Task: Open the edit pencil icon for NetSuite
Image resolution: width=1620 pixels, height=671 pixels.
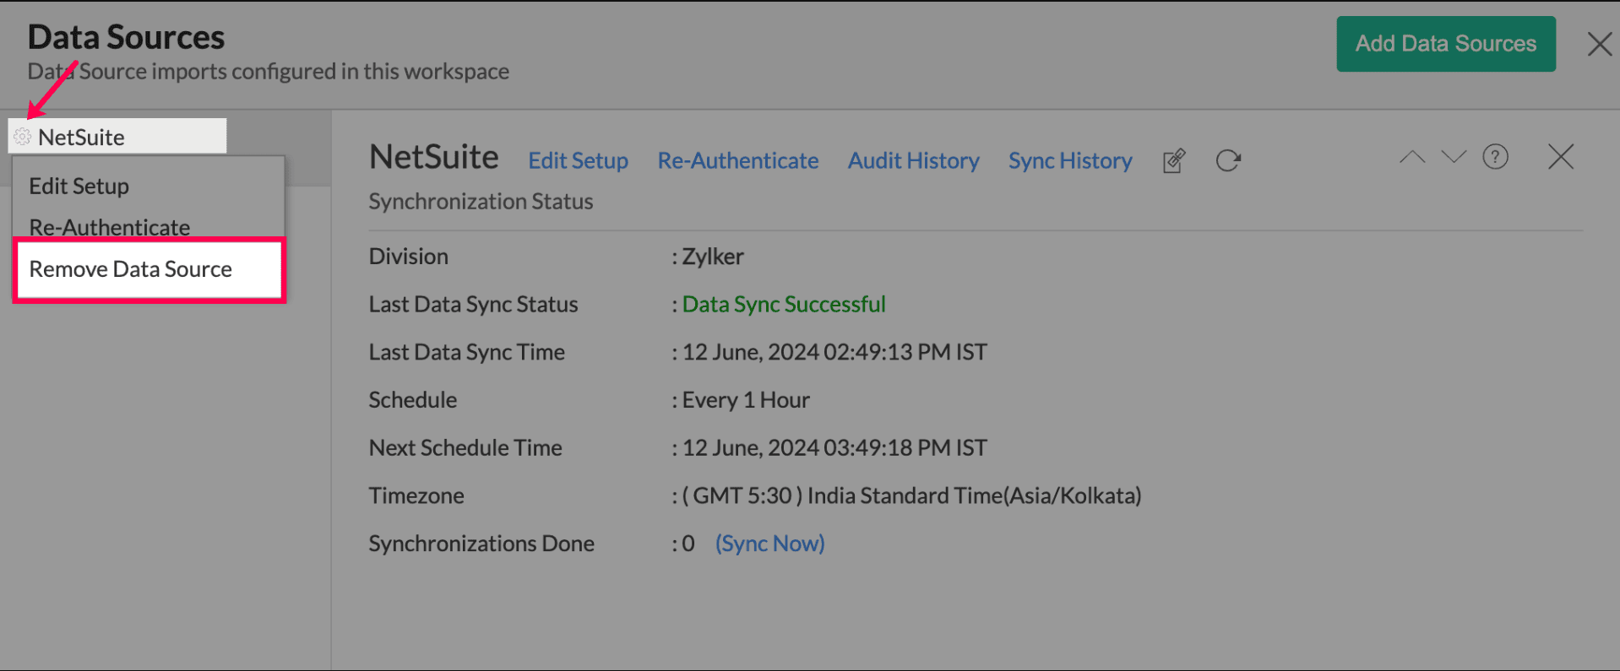Action: (x=1174, y=160)
